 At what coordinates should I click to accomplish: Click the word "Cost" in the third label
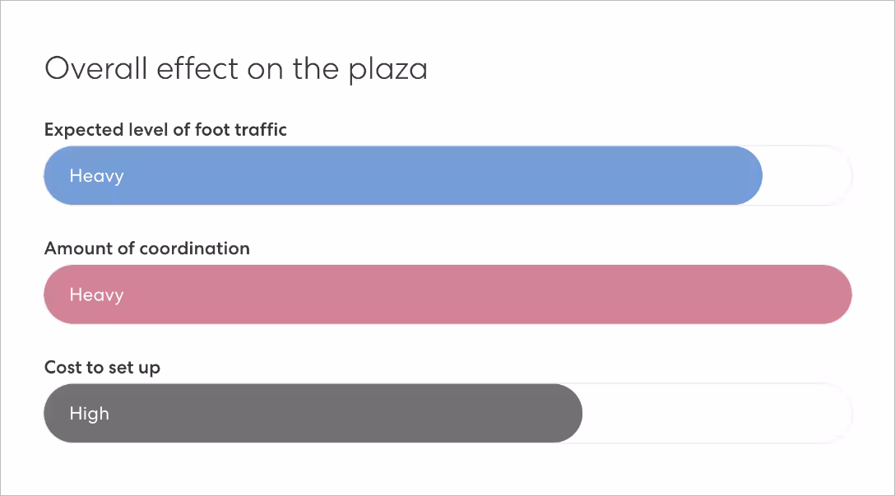click(60, 367)
